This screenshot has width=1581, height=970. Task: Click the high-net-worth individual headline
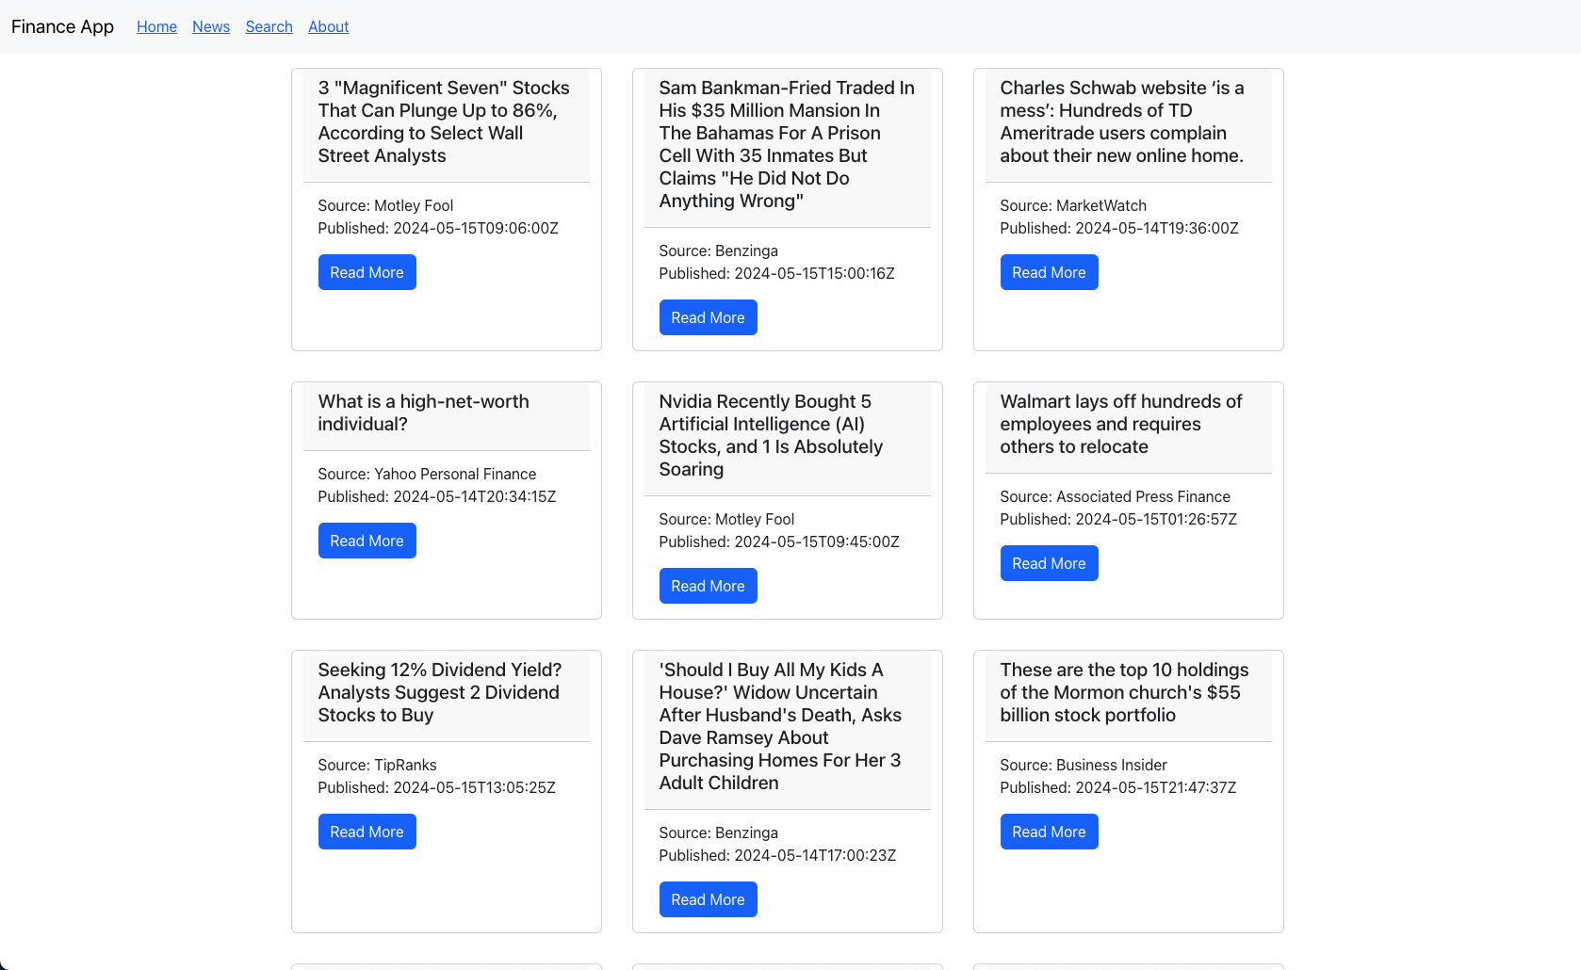423,412
